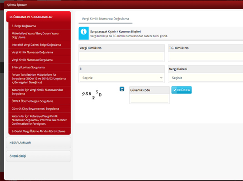
Task: Click the GüvenlikKodu input box
Action: point(149,98)
